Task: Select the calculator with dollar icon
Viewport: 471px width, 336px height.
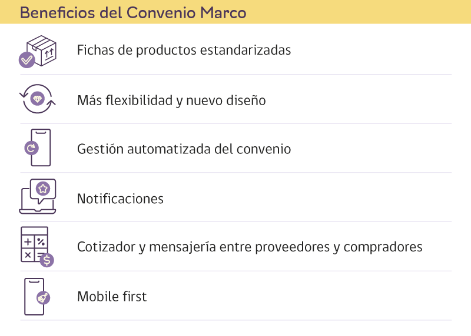Action: [37, 247]
